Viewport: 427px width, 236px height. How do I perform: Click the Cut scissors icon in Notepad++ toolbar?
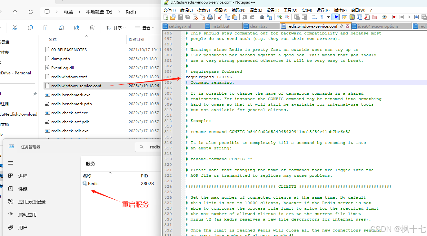coord(220,17)
